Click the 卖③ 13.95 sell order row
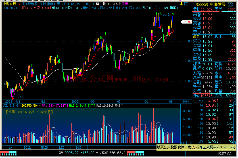Screen dimensions: 238x158 (214, 23)
